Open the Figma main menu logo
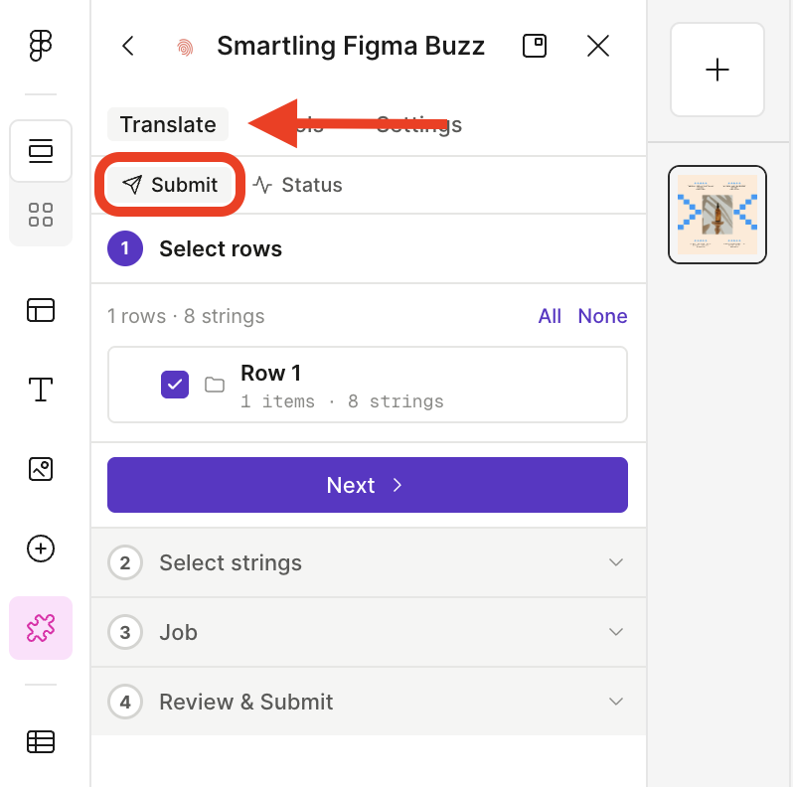 tap(41, 46)
